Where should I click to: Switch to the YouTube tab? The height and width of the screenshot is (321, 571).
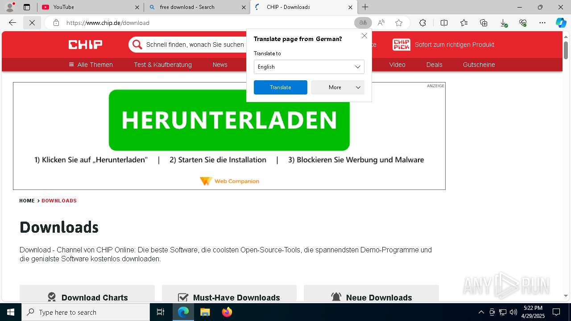click(x=91, y=7)
